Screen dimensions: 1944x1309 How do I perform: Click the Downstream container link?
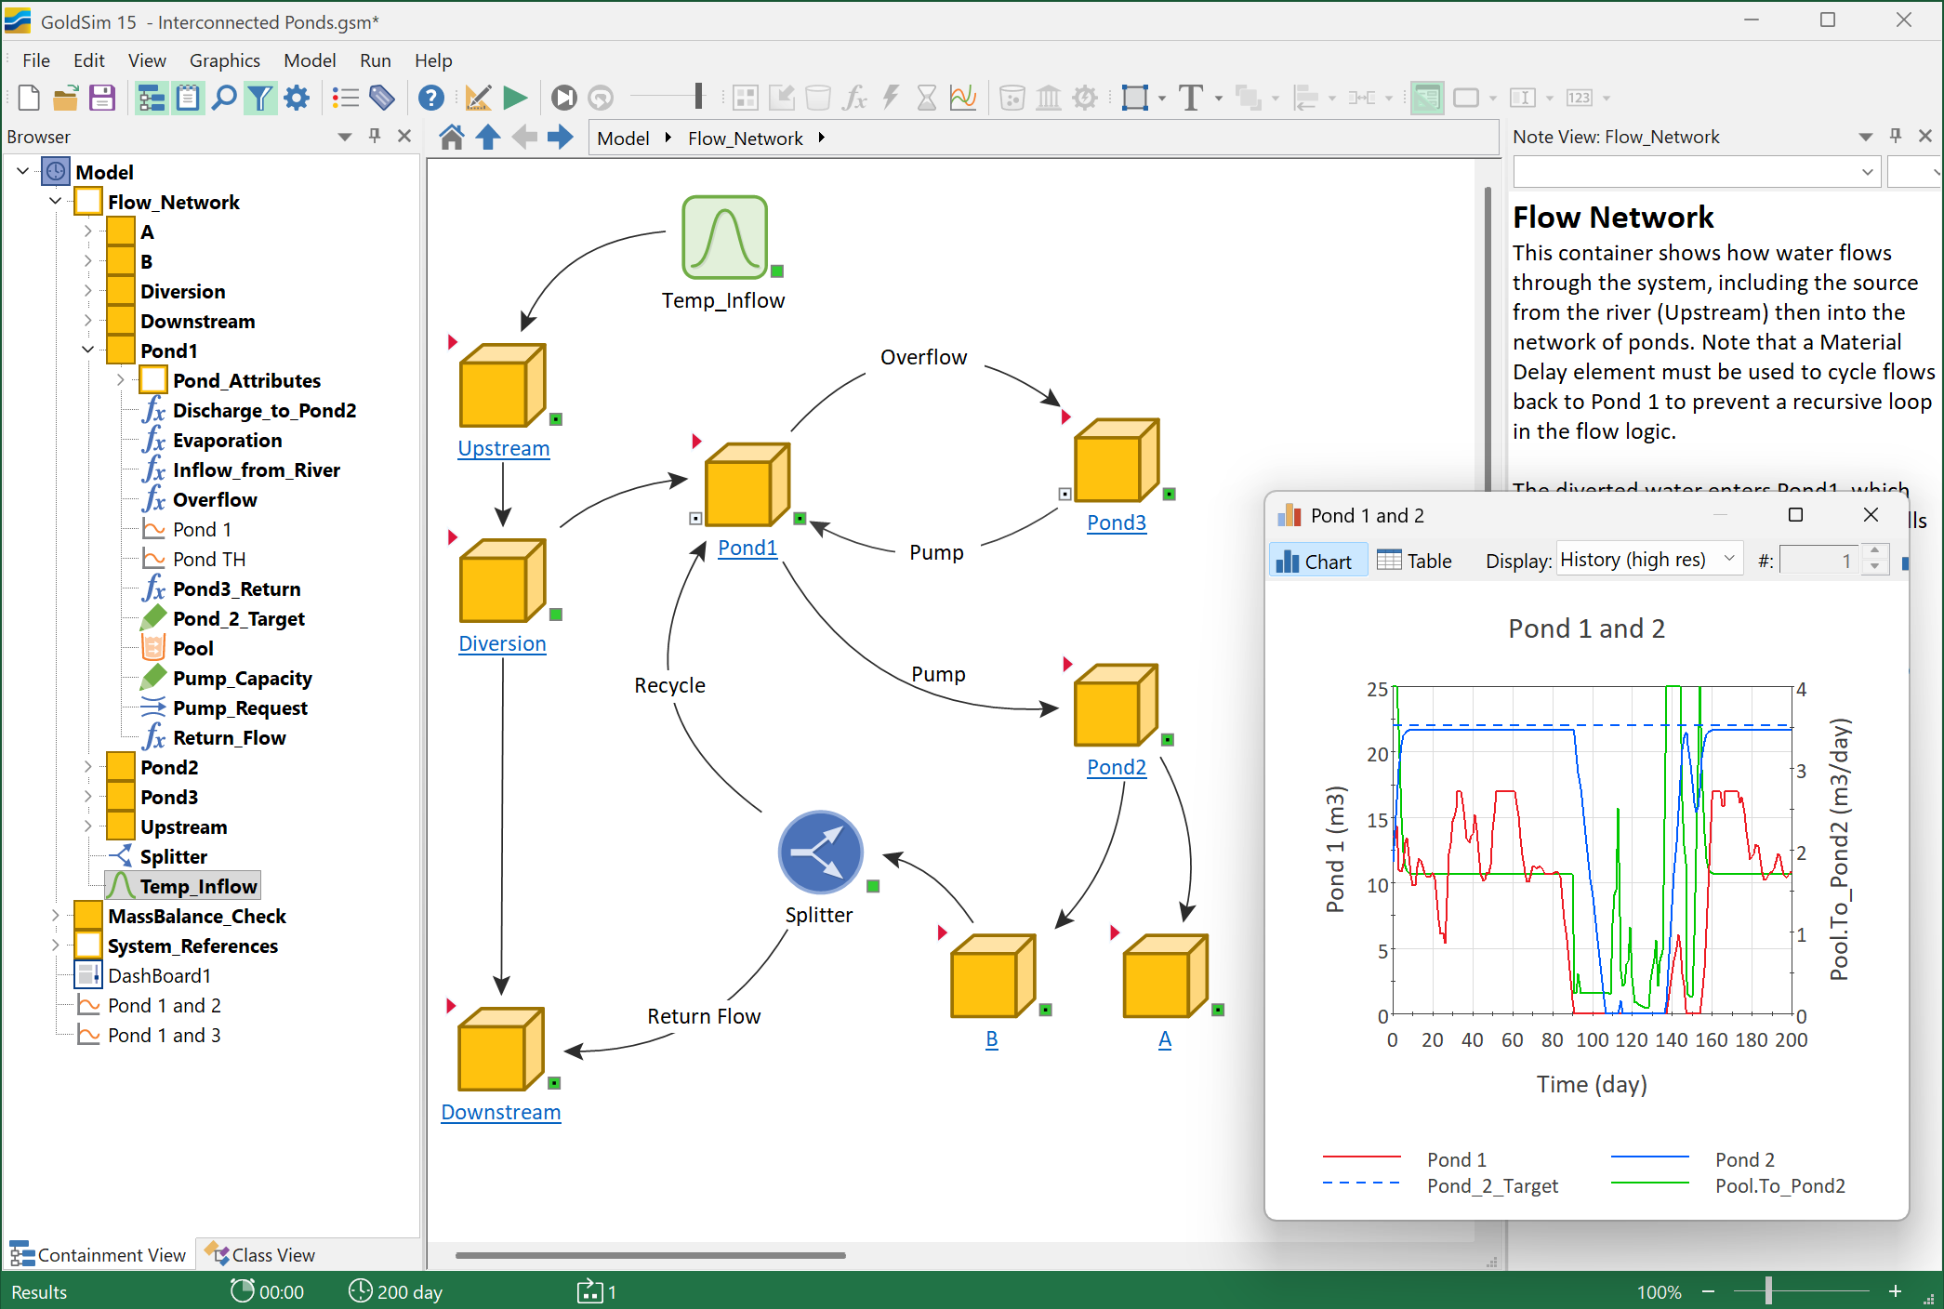tap(500, 1112)
